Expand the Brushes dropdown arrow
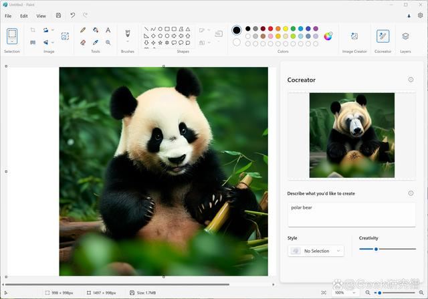Screen dimensions: 428x299 point(127,42)
